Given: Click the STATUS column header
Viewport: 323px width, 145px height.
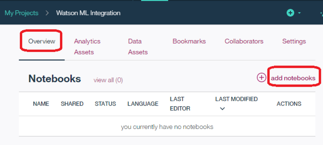Looking at the screenshot, I should click(105, 104).
